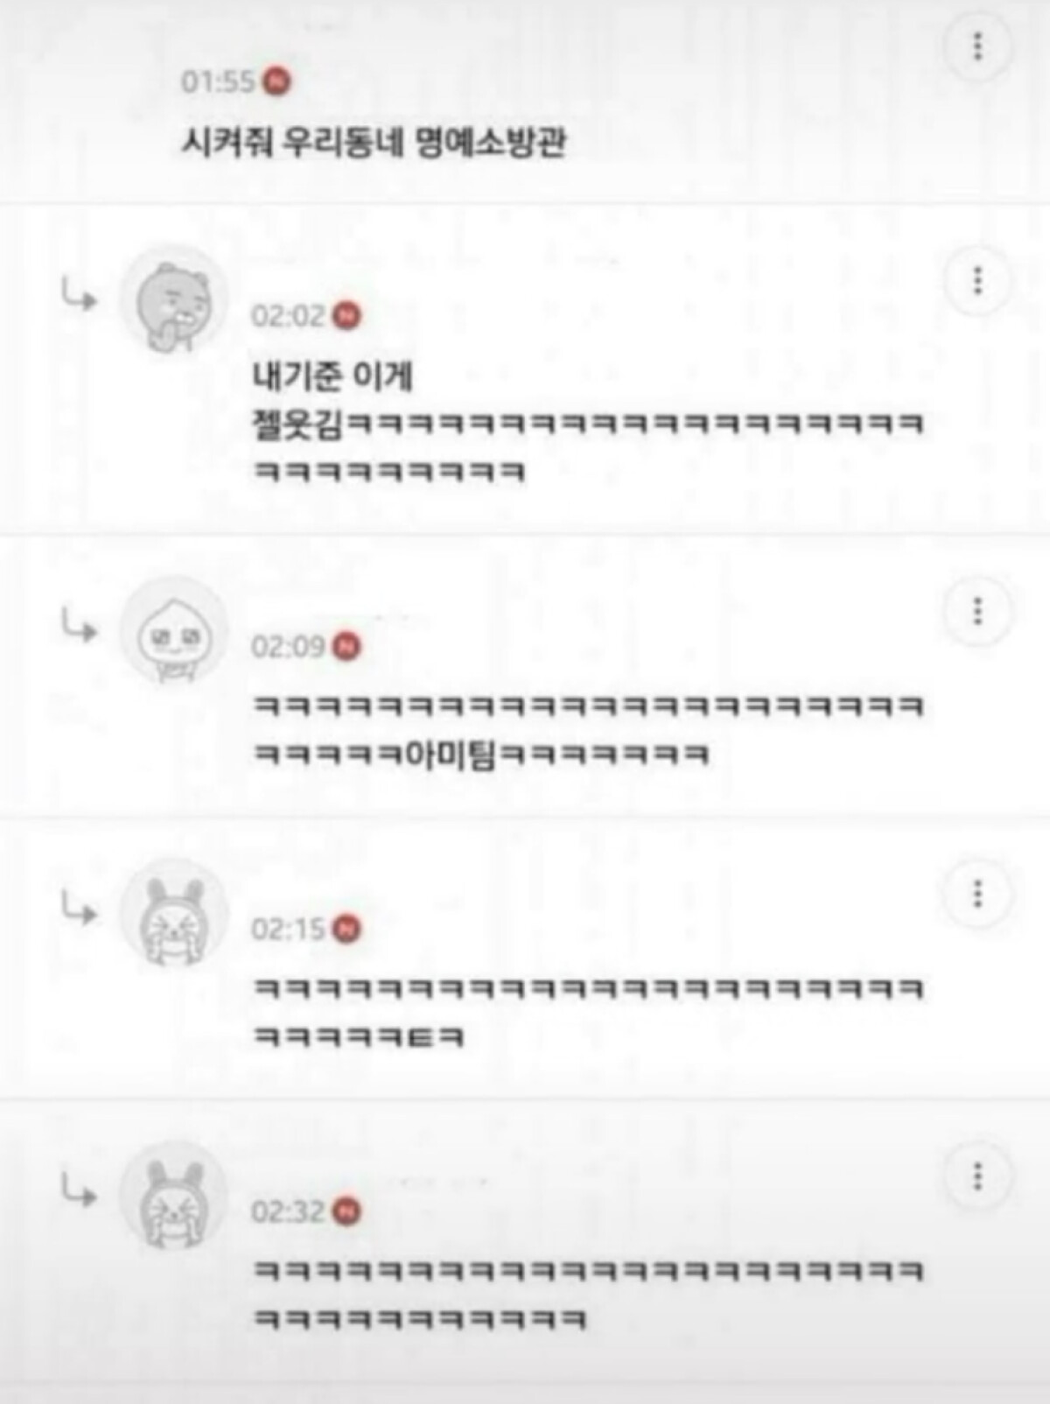Click the red N badge next to 02:15
1050x1404 pixels.
346,929
